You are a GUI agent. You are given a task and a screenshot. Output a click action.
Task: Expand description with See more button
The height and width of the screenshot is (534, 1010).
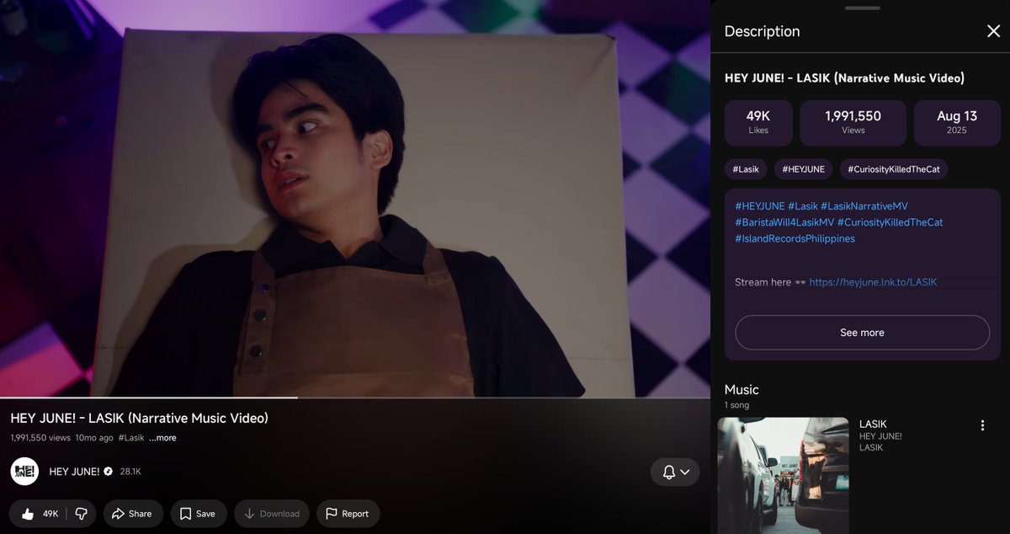863,333
